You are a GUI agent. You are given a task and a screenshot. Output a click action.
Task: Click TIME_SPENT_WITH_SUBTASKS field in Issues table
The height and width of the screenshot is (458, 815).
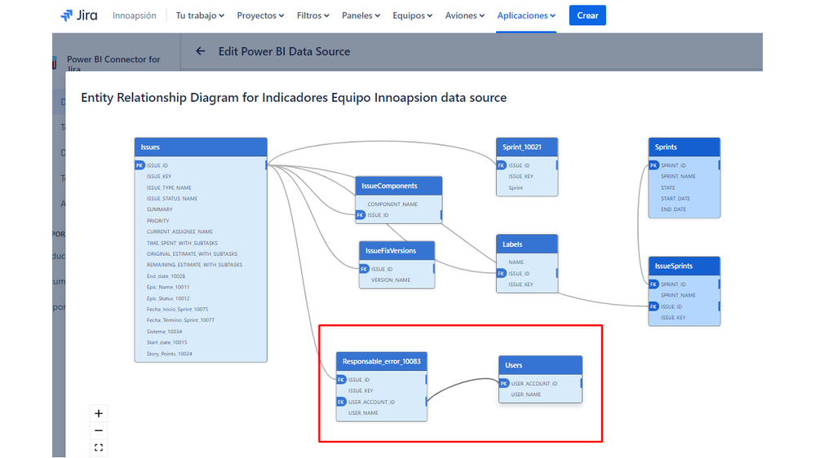(x=182, y=243)
